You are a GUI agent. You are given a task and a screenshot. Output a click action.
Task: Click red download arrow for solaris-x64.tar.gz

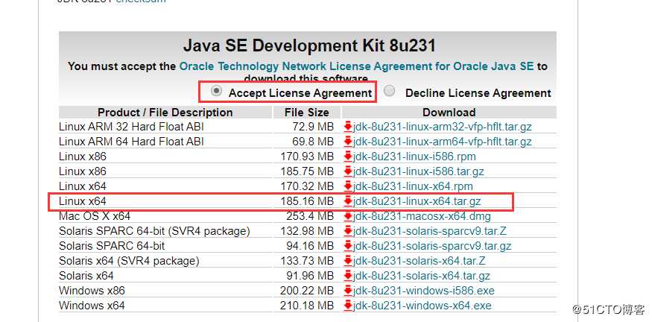click(x=348, y=275)
